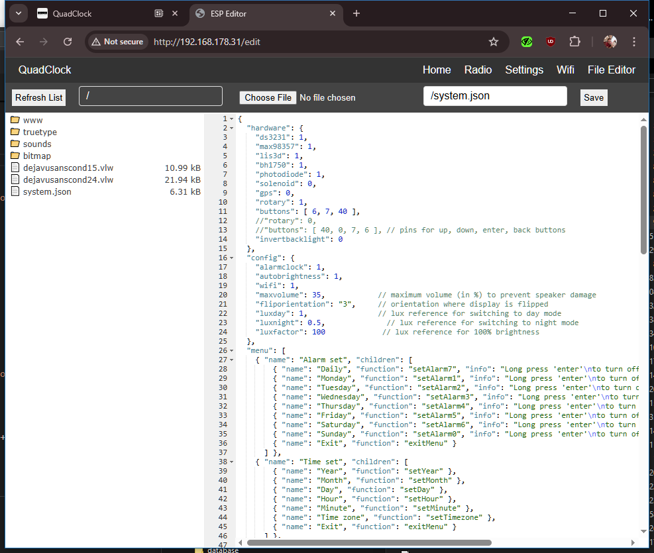Open the Settings page
This screenshot has height=553, width=654.
pyautogui.click(x=524, y=70)
